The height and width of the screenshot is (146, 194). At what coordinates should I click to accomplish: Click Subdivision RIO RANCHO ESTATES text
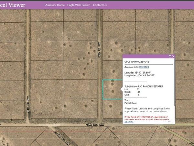click(x=144, y=86)
